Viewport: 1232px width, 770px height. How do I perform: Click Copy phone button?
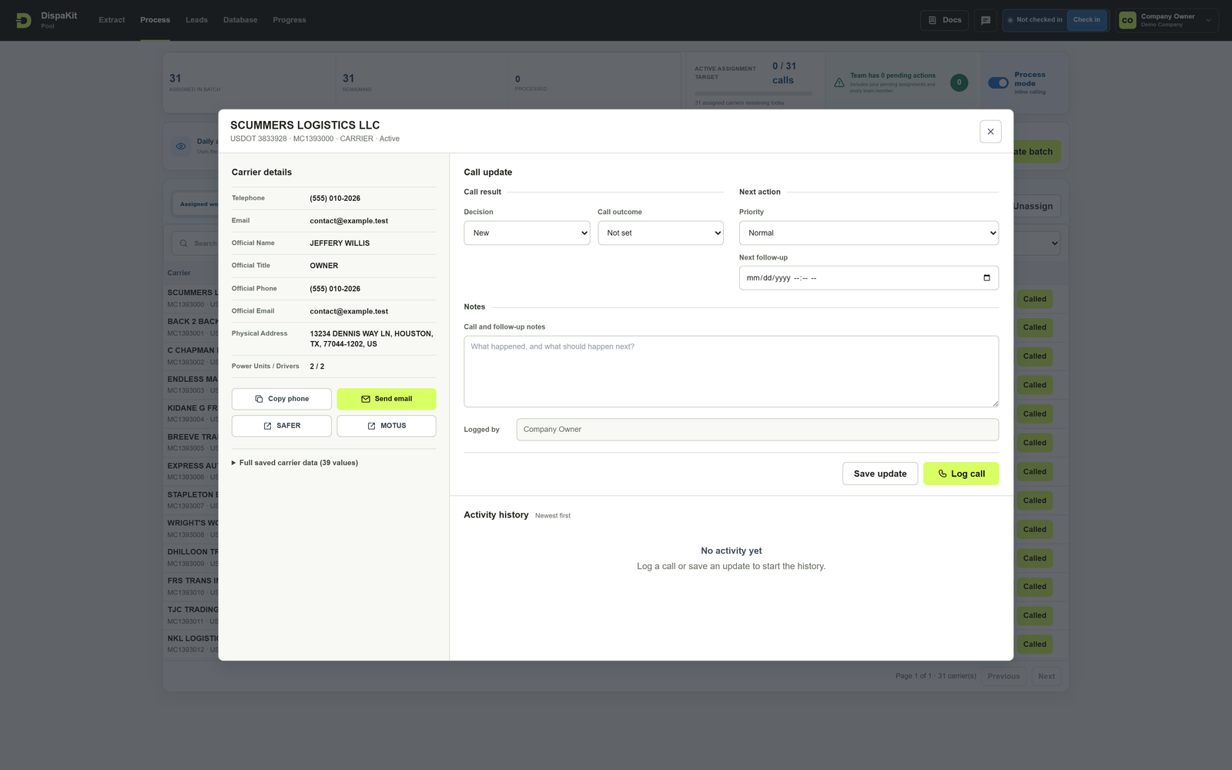tap(281, 399)
